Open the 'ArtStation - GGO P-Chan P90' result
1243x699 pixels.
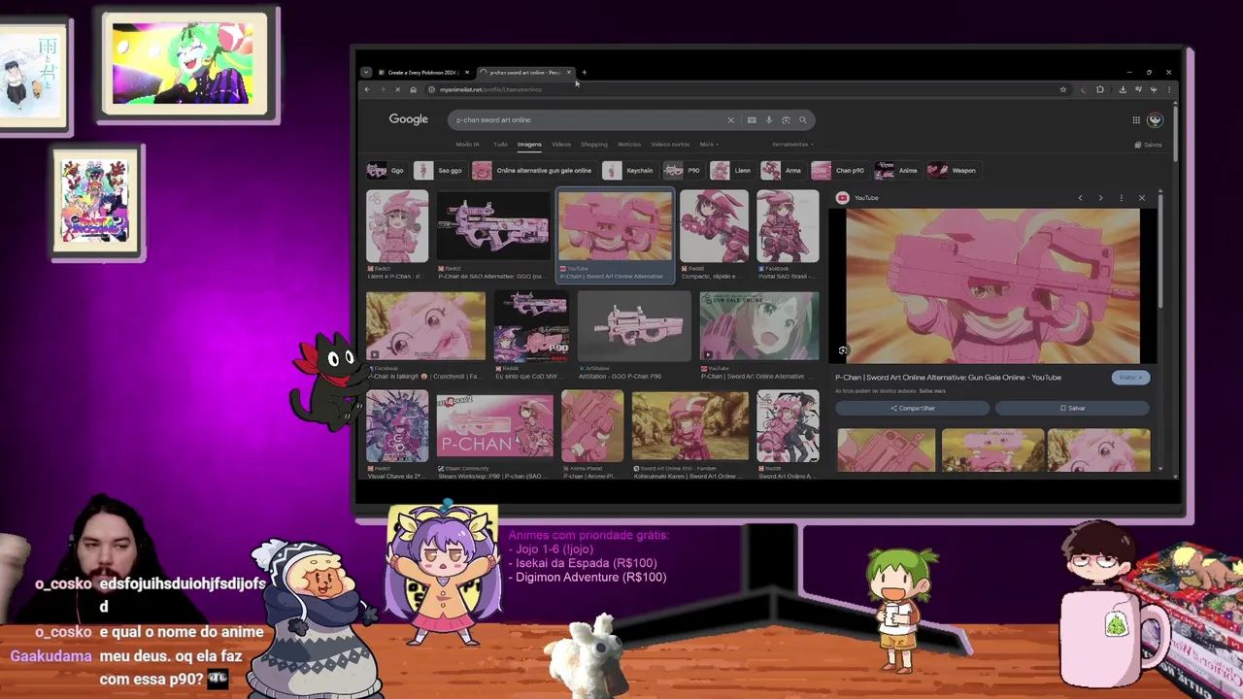coord(633,334)
